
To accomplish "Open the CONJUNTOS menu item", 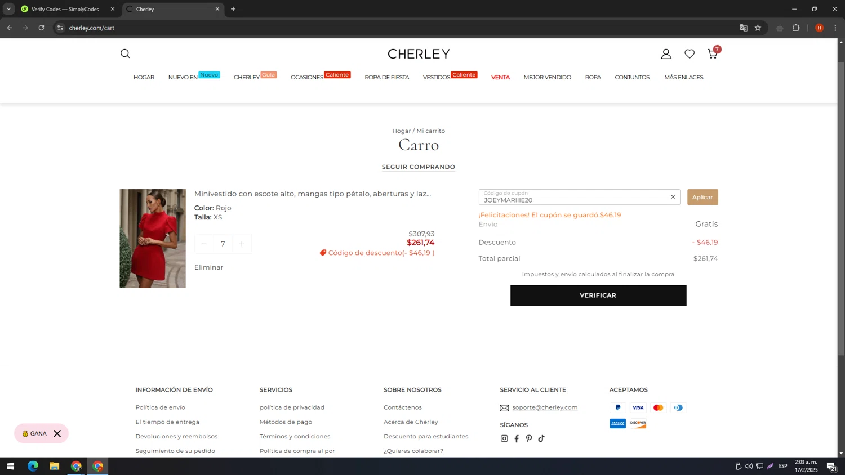I will pos(632,77).
